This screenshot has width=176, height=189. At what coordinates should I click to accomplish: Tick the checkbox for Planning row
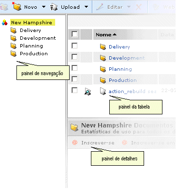(74, 68)
